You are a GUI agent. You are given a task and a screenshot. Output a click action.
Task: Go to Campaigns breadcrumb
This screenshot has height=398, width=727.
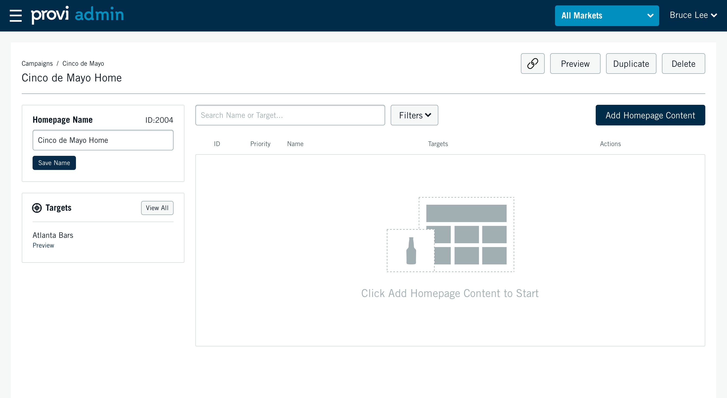(x=37, y=64)
